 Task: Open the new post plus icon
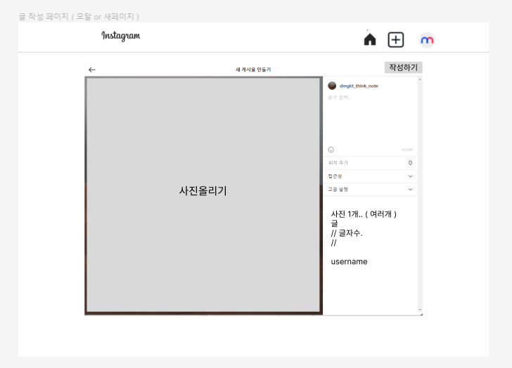click(396, 40)
